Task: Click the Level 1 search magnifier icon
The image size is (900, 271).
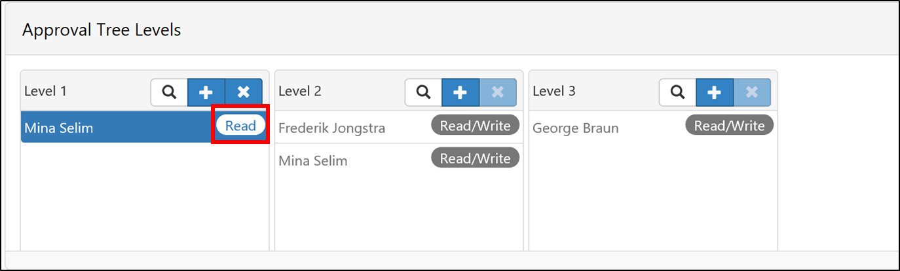Action: click(169, 92)
